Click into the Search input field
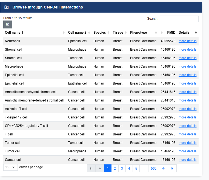The height and width of the screenshot is (180, 209). click(x=179, y=19)
